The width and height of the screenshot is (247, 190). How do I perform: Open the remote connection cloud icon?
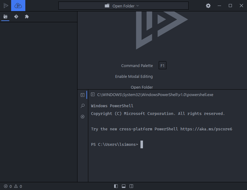[18, 6]
